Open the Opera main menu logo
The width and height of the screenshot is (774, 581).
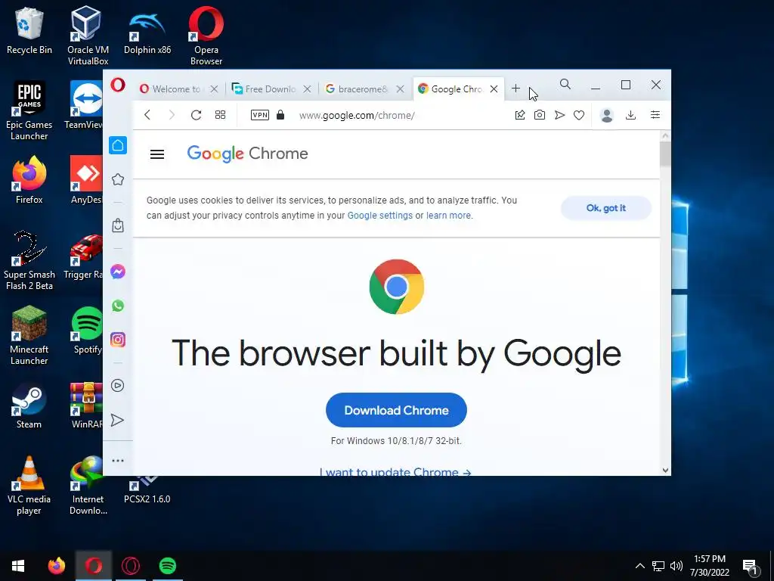tap(117, 85)
